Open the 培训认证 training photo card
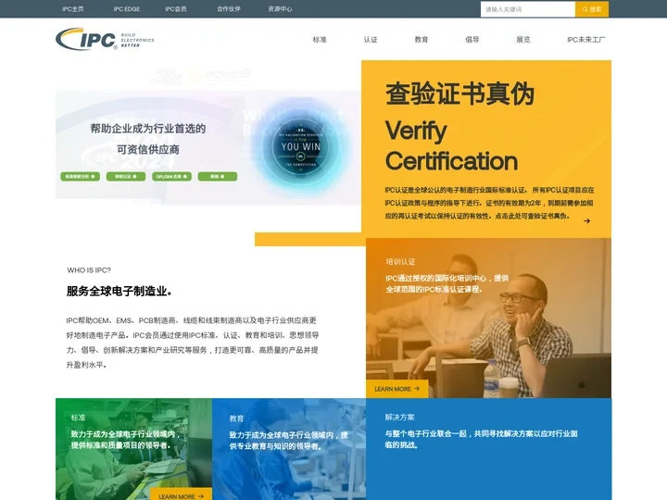667x500 pixels. pyautogui.click(x=489, y=318)
